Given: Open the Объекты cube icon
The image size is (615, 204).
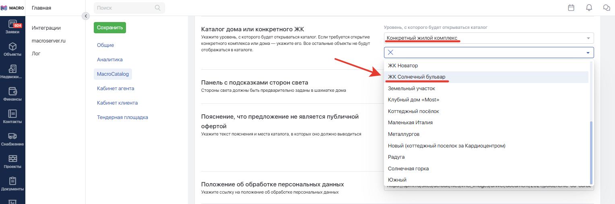Looking at the screenshot, I should pyautogui.click(x=12, y=46).
